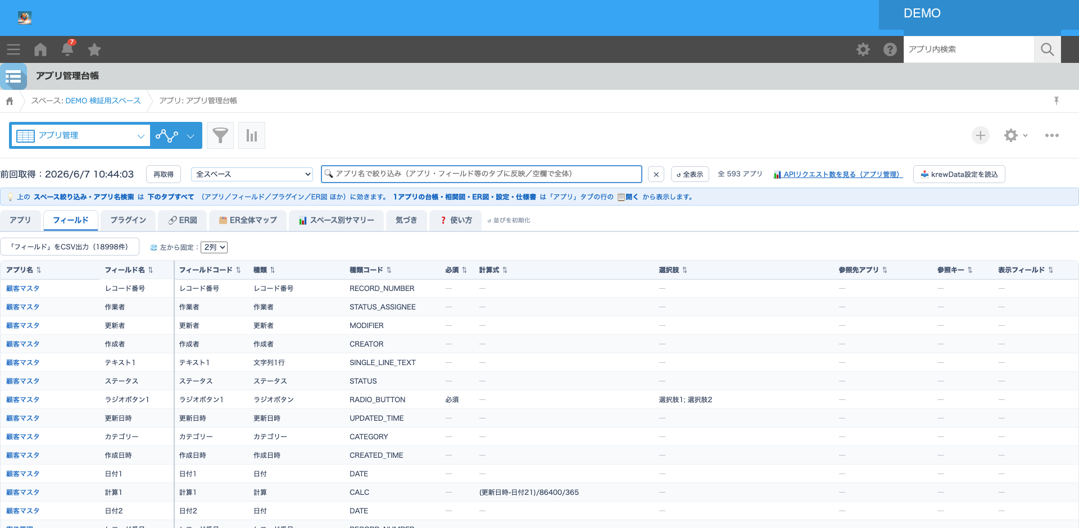This screenshot has width=1079, height=528.
Task: Pin the breadcrumb bar with pin icon
Action: pos(1057,101)
